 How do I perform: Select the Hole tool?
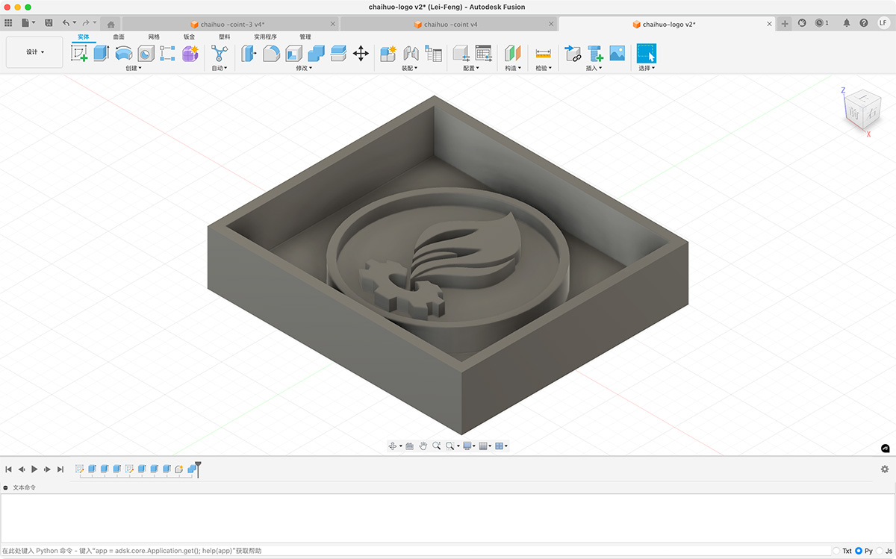click(x=146, y=53)
